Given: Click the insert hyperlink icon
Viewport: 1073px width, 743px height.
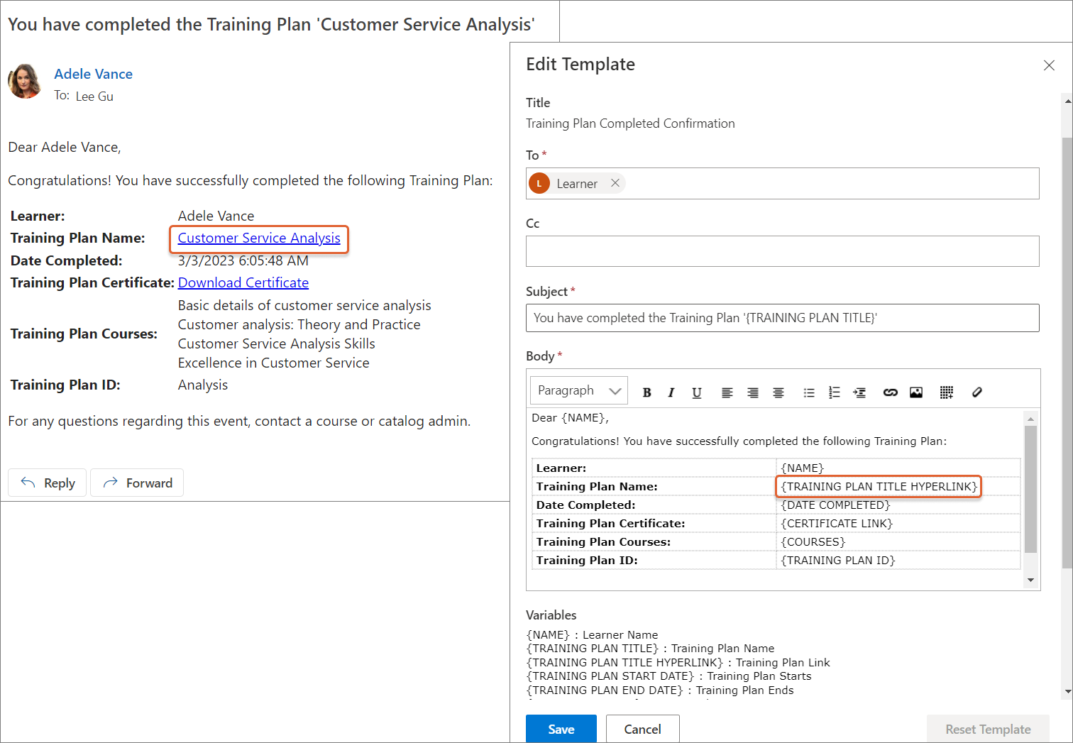Looking at the screenshot, I should 890,392.
